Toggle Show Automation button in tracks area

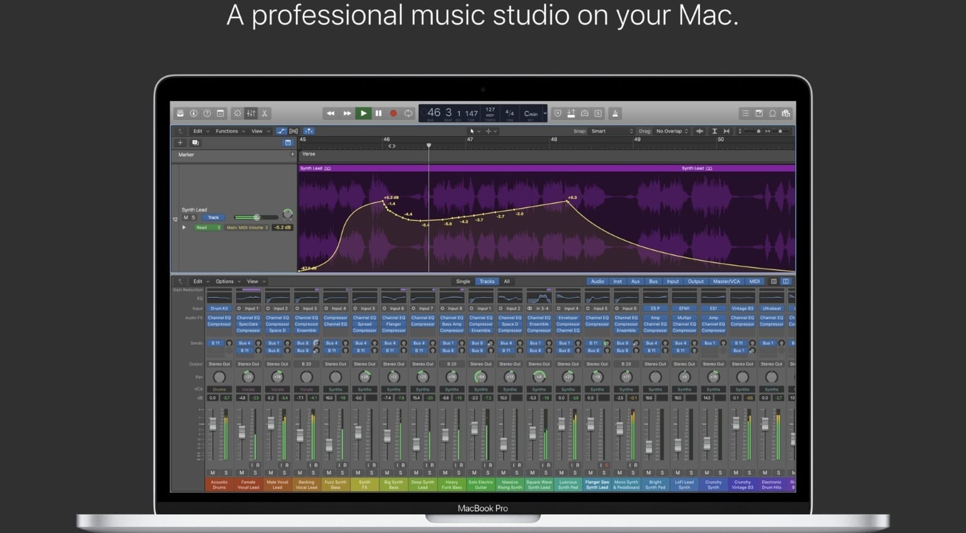[x=281, y=131]
